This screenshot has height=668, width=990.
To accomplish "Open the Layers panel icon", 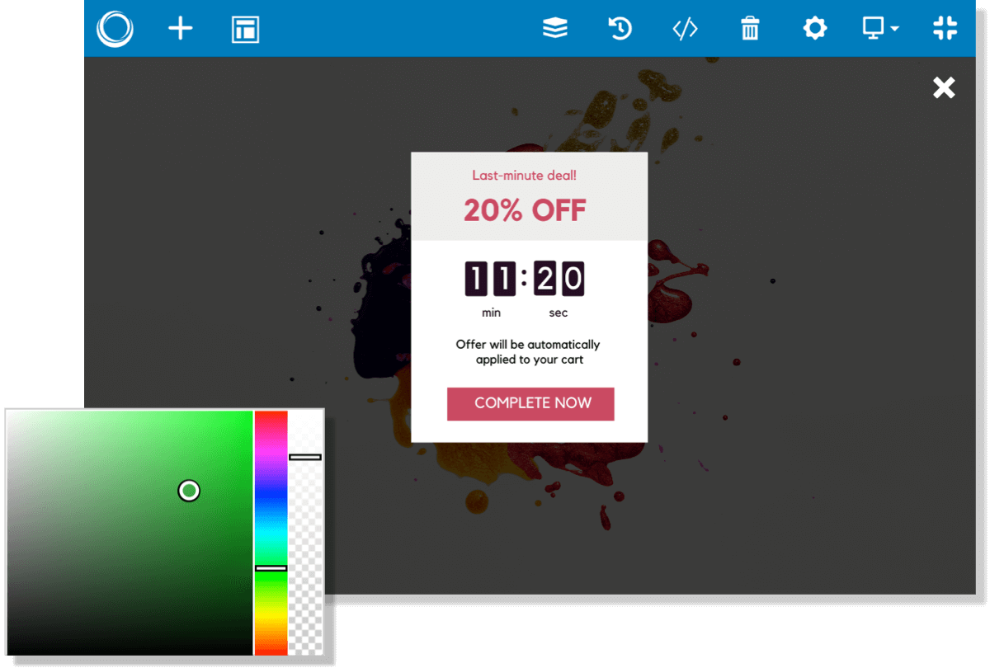I will tap(555, 28).
